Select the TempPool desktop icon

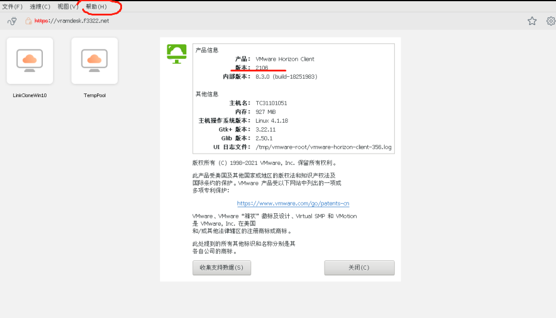coord(94,61)
